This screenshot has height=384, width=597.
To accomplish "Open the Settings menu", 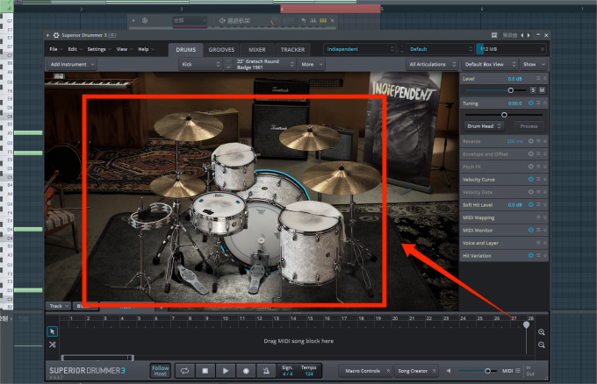I will [x=97, y=49].
